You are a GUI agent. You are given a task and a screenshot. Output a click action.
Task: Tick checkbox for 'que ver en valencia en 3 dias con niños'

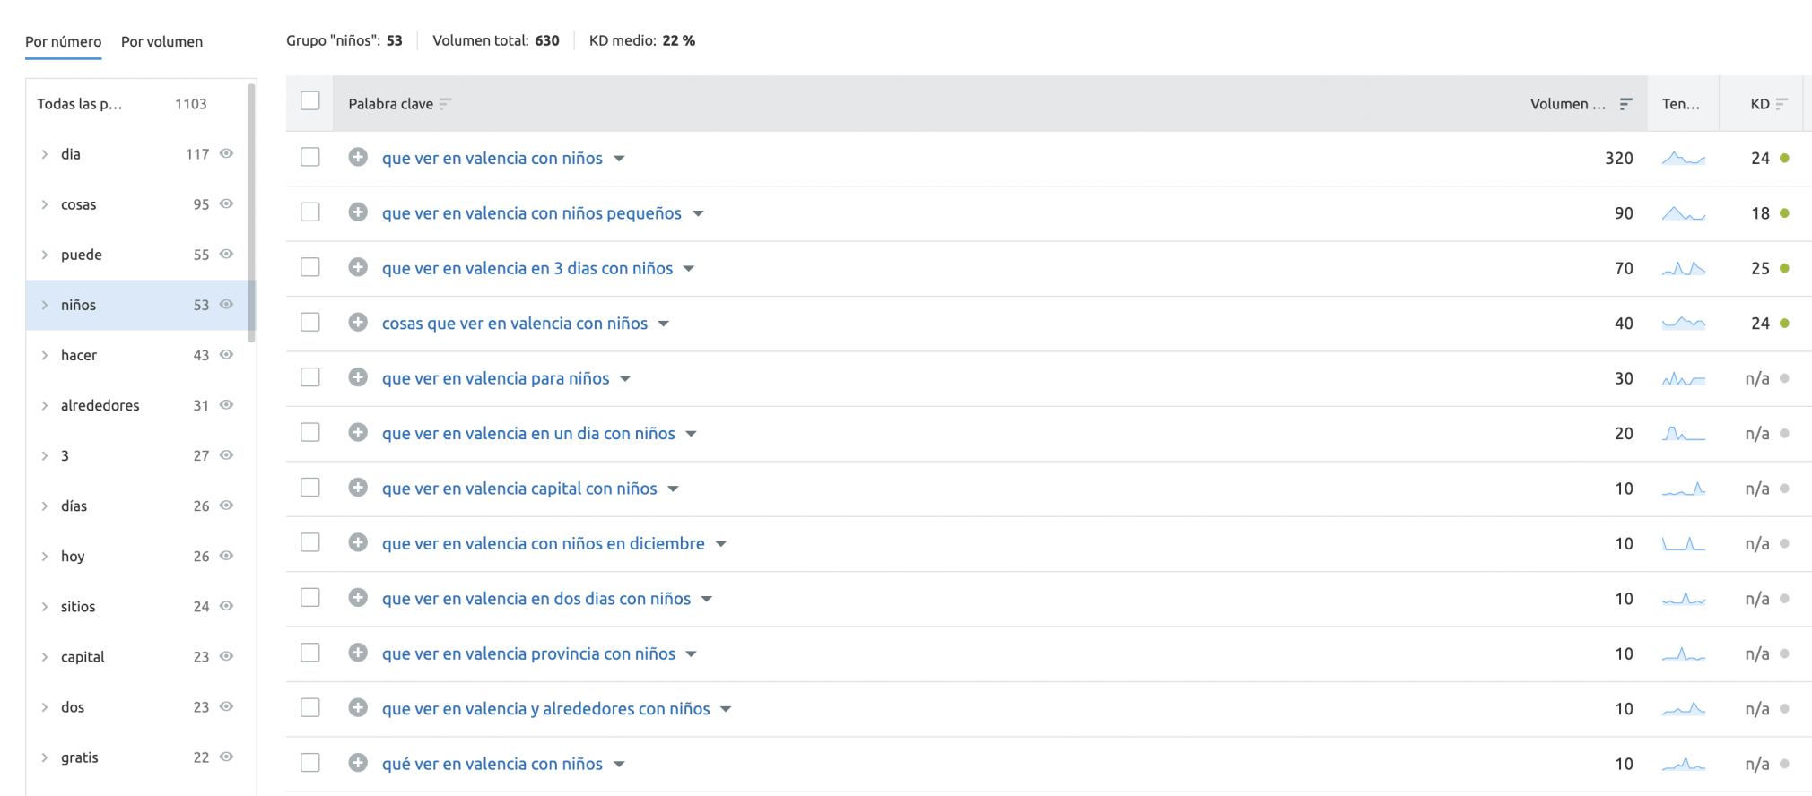(x=310, y=268)
